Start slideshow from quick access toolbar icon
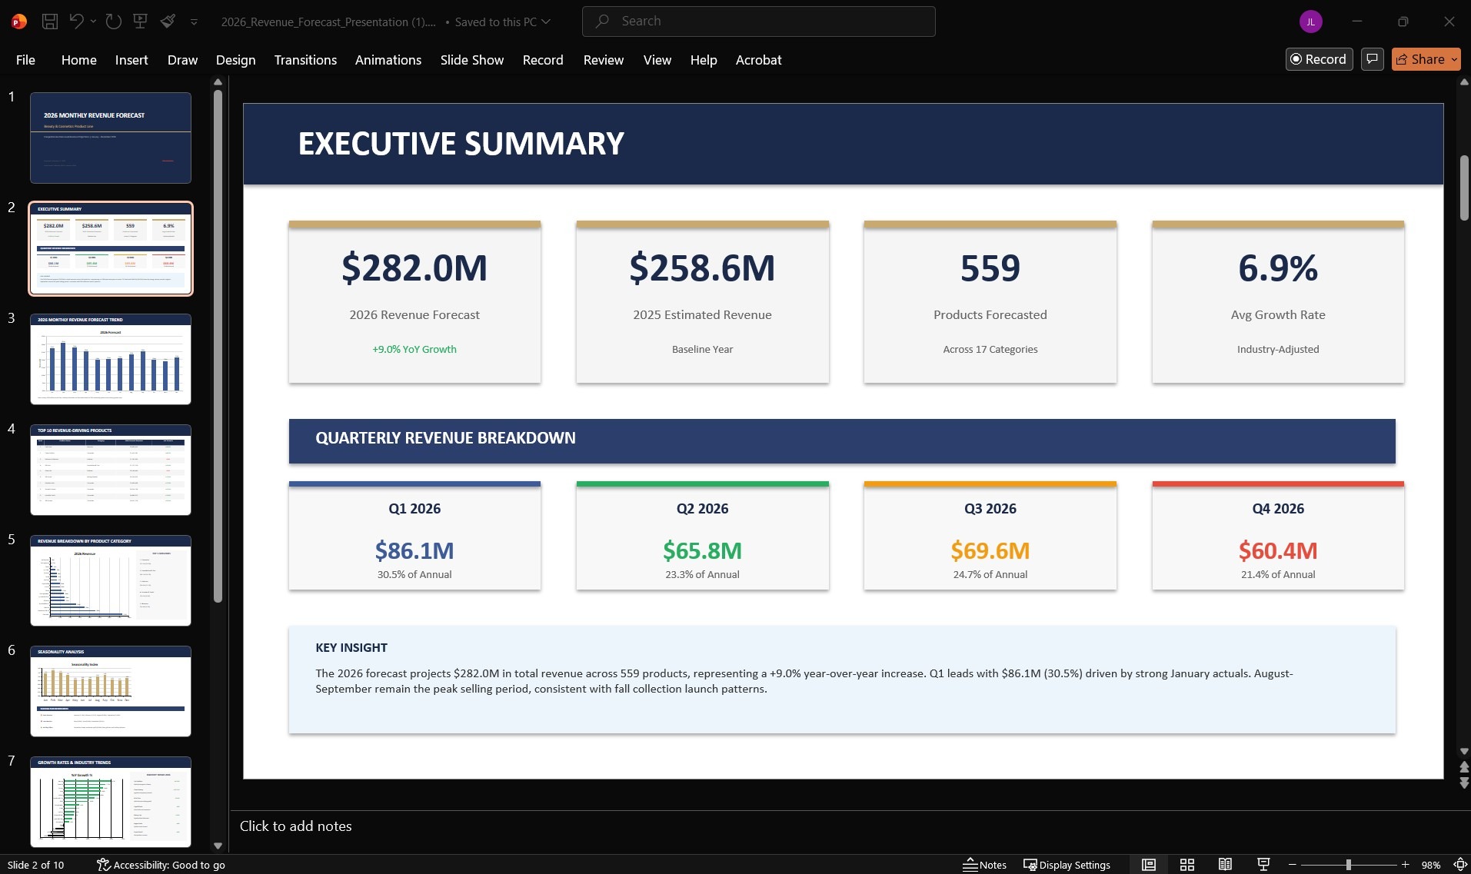This screenshot has width=1471, height=874. click(x=140, y=21)
